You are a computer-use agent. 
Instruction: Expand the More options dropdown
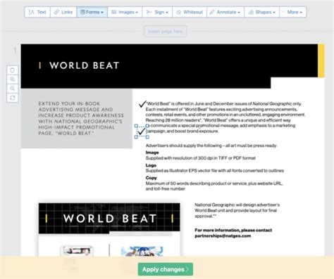(293, 12)
